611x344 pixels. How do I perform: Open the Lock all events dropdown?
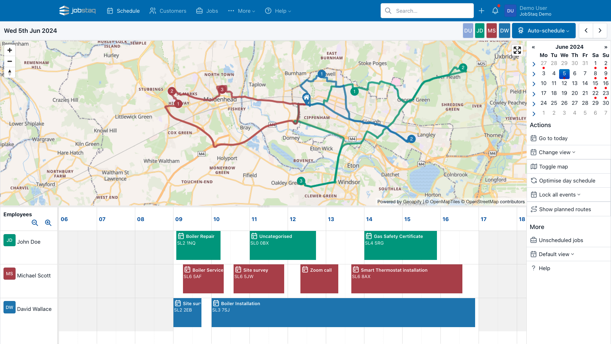pos(557,195)
